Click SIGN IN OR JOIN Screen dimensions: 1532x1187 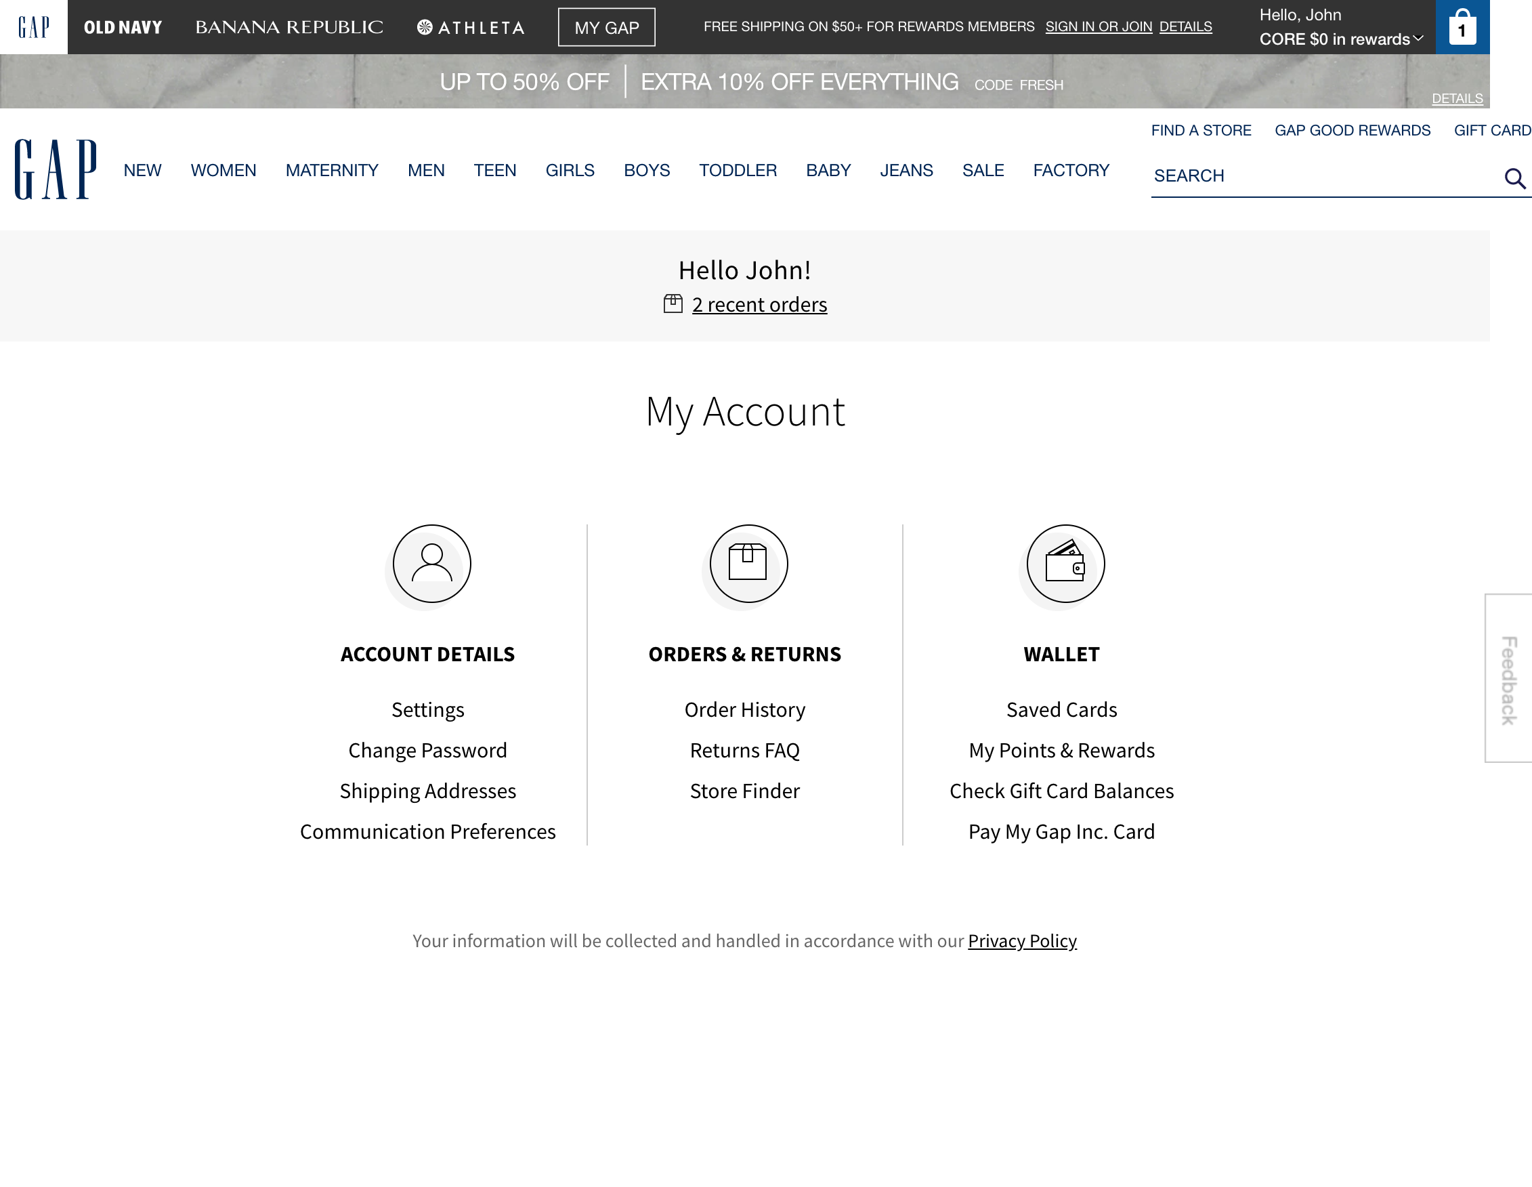tap(1099, 26)
